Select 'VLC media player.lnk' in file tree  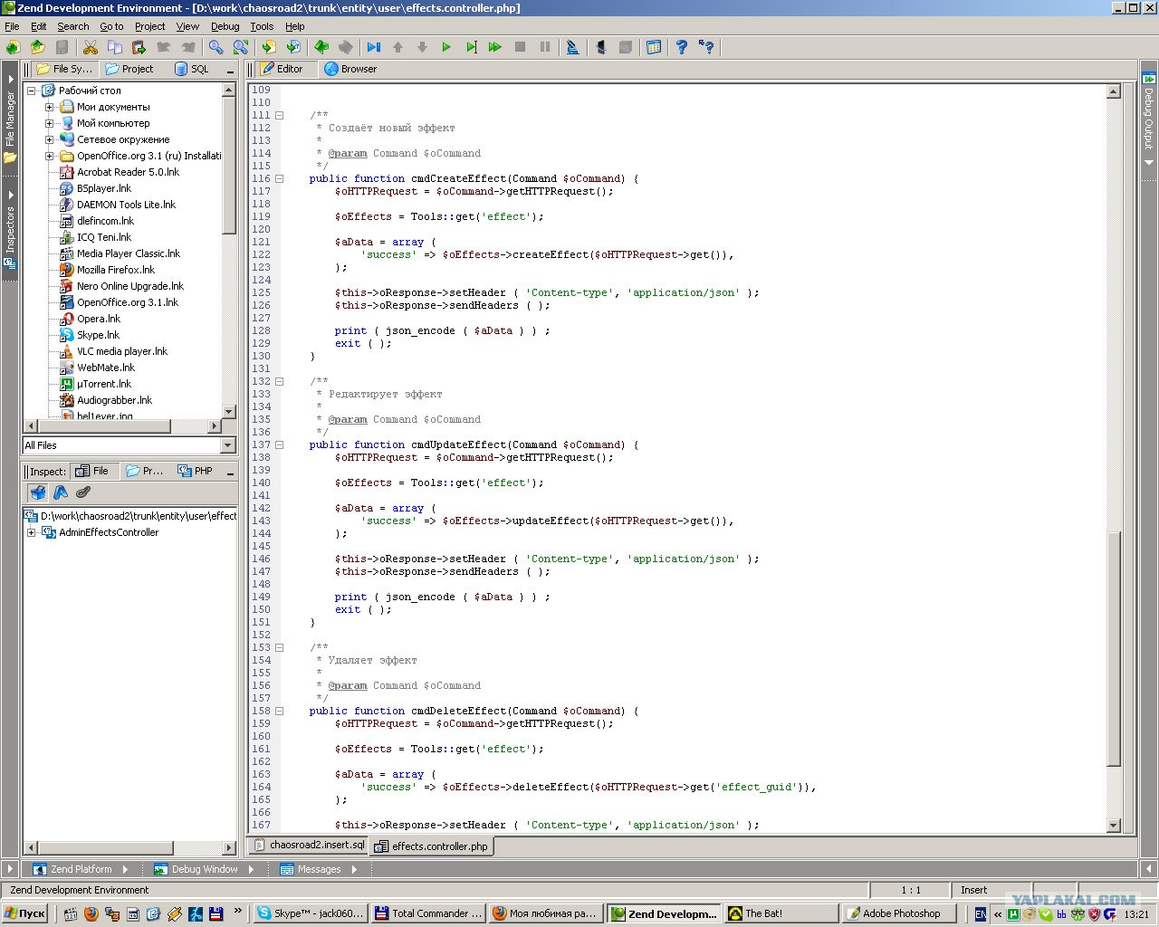pyautogui.click(x=122, y=351)
